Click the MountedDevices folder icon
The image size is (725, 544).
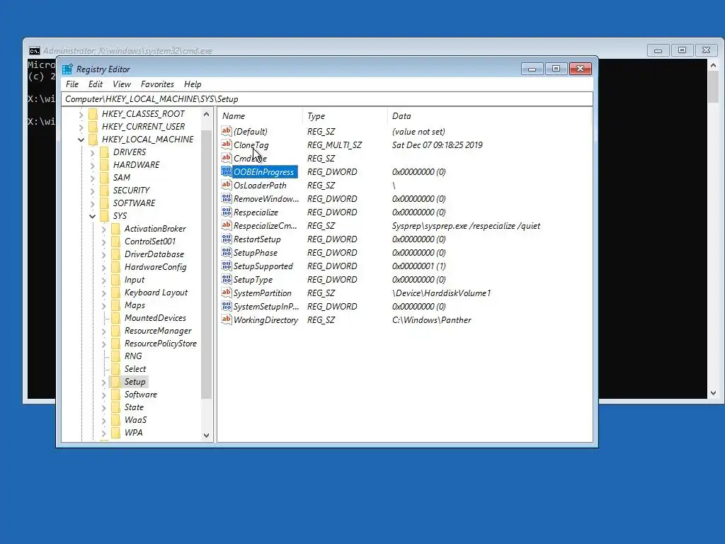116,318
